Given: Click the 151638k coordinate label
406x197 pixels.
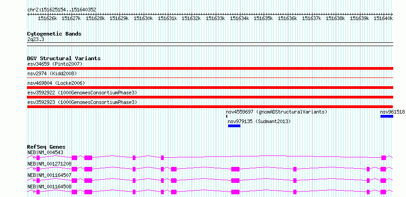Looking at the screenshot, I should click(335, 18).
